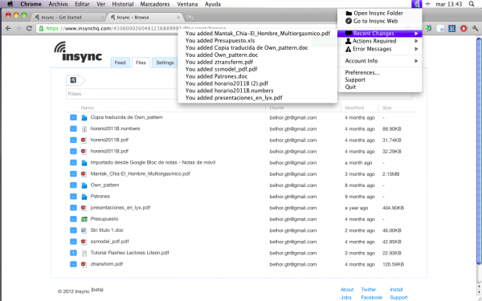Click the PDF icon of Mantak_Chia-El_Hombre_Multiorgasmico.pdf
Screen dimensions: 482x301
pos(84,174)
